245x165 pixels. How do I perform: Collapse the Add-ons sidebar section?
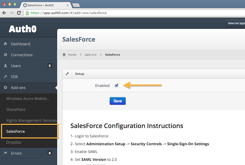coord(28,88)
